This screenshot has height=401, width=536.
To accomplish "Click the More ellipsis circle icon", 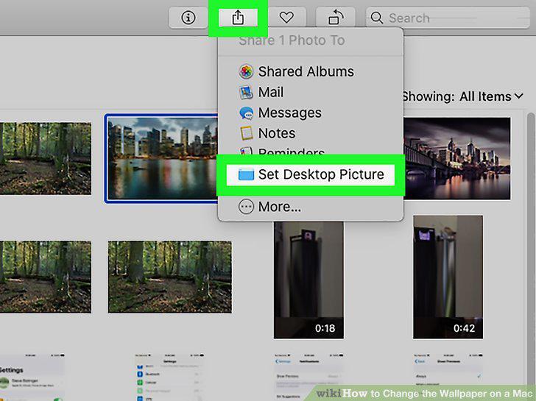I will tap(246, 207).
